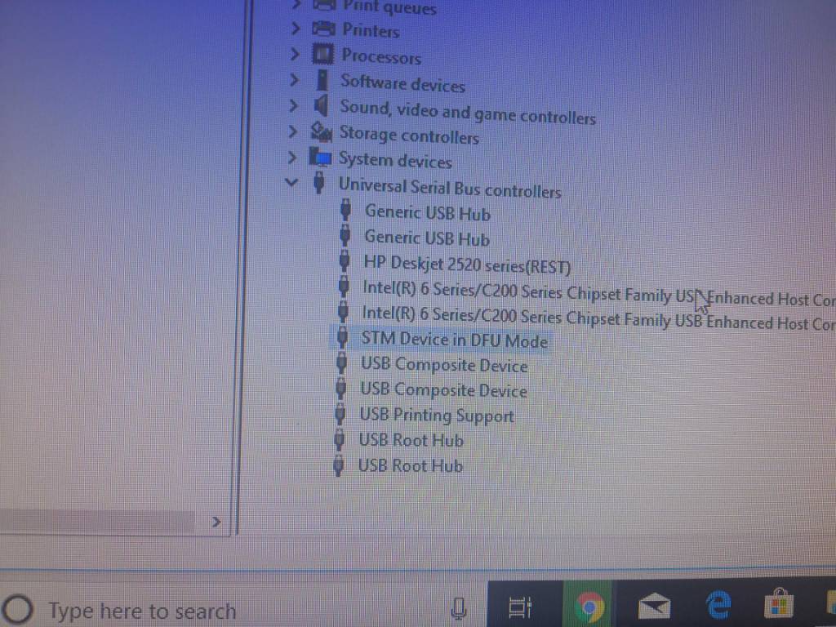
Task: Click the Storage controllers icon
Action: [321, 131]
